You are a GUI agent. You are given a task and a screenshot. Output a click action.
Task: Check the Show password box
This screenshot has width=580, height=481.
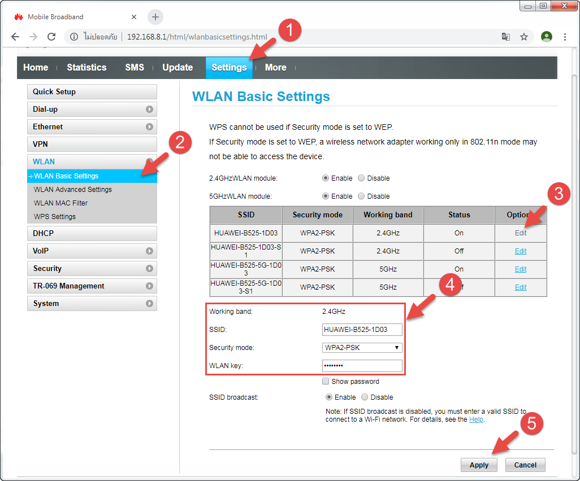pos(326,381)
